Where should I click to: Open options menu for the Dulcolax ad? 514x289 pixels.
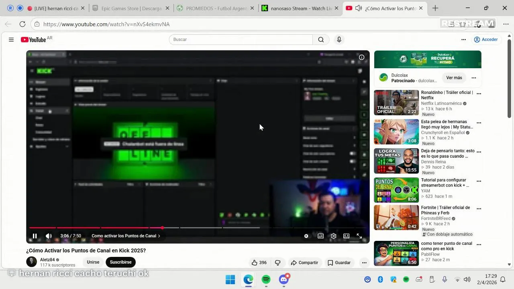474,78
